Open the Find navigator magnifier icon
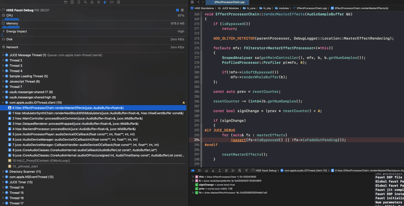The width and height of the screenshot is (404, 206). pyautogui.click(x=85, y=2)
